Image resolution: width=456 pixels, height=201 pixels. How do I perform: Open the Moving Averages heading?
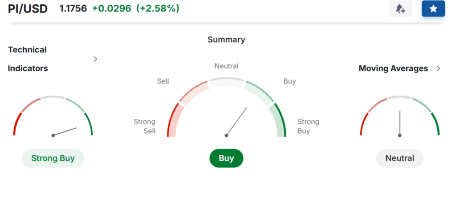click(x=393, y=68)
